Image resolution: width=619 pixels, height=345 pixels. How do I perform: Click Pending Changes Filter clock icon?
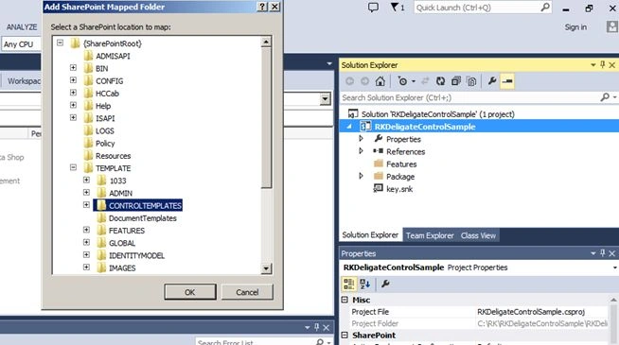[402, 81]
